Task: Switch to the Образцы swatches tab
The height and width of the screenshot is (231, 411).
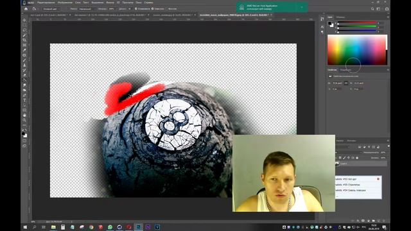Action: pos(340,17)
